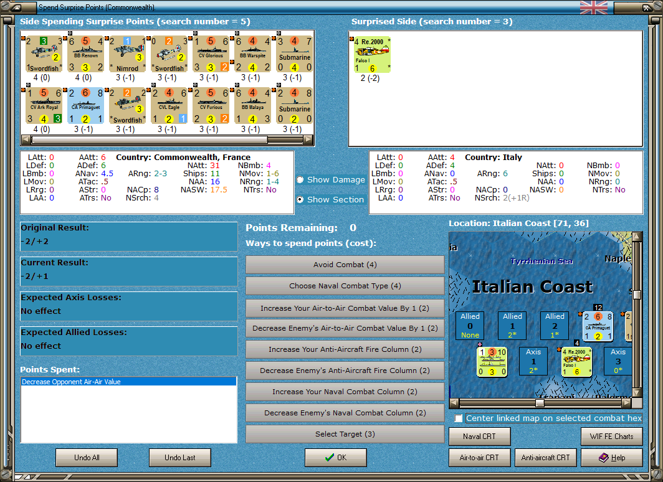Select the BB Malaya battleship counter
Image resolution: width=663 pixels, height=482 pixels.
coord(252,106)
